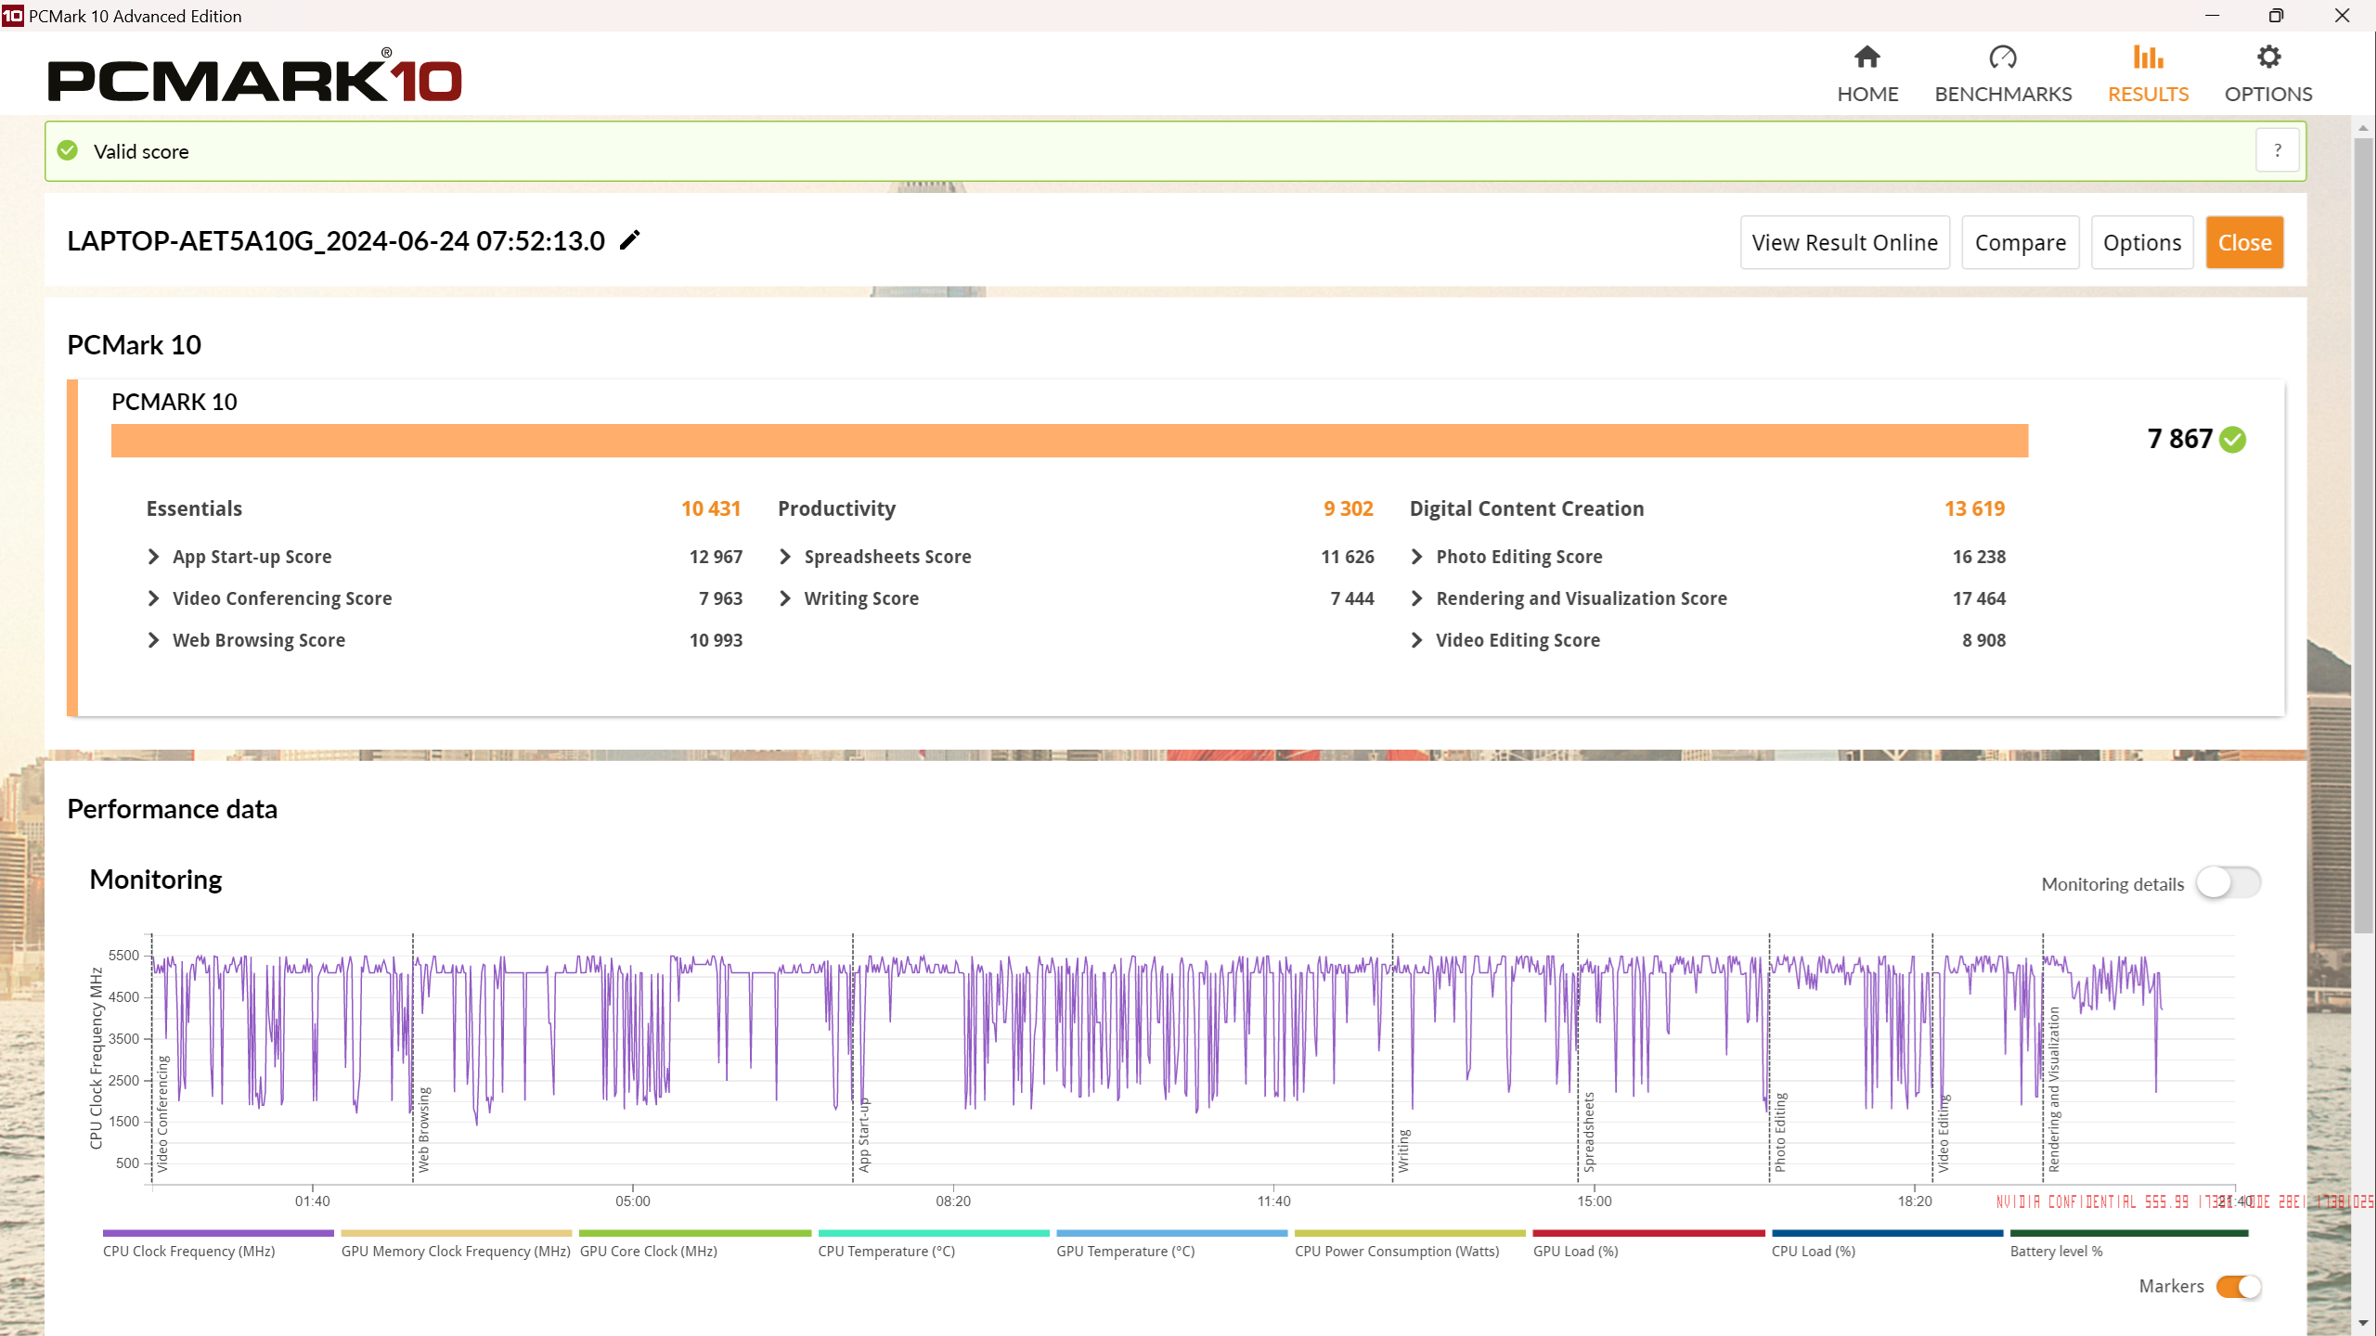This screenshot has height=1336, width=2376.
Task: Click the Web Browsing chart marker
Action: click(424, 1129)
